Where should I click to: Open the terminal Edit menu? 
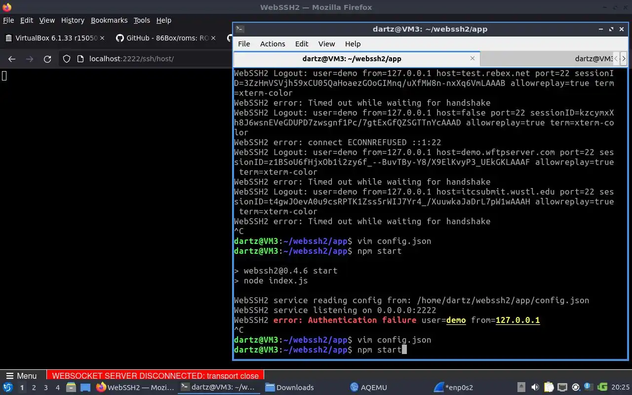(x=302, y=44)
